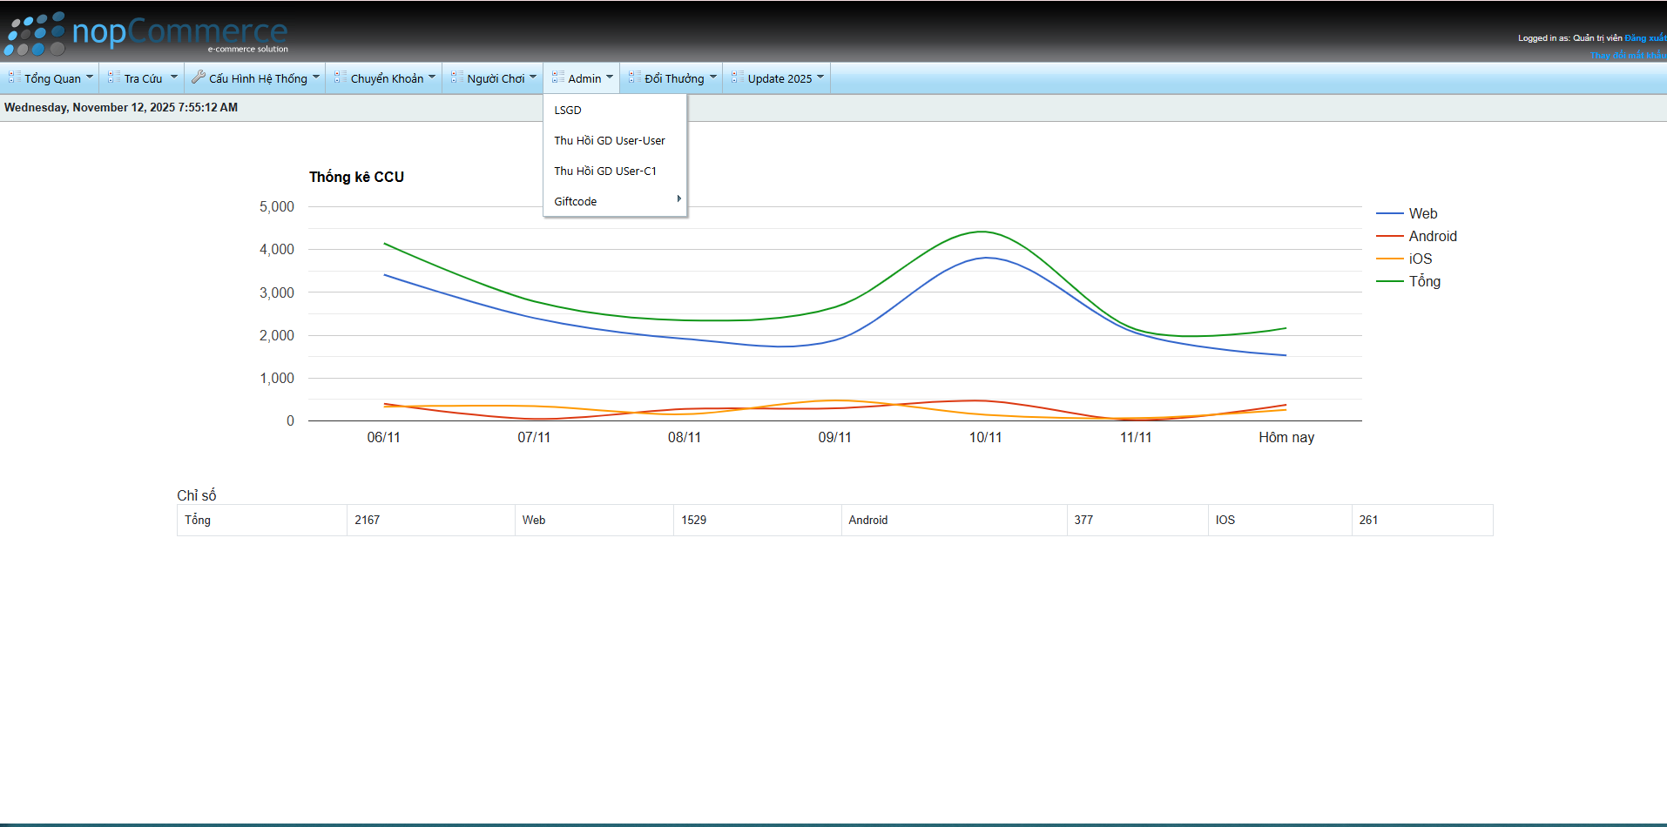Expand the Người Chơi dropdown arrow

[x=533, y=77]
